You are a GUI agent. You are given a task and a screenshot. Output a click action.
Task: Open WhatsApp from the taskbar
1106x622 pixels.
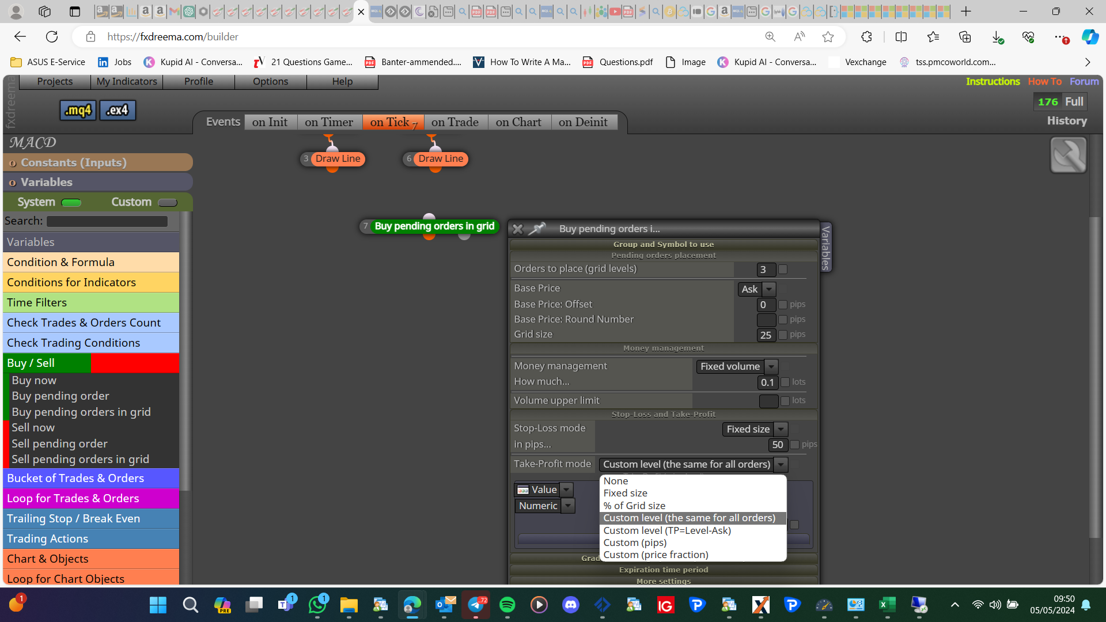pyautogui.click(x=317, y=605)
